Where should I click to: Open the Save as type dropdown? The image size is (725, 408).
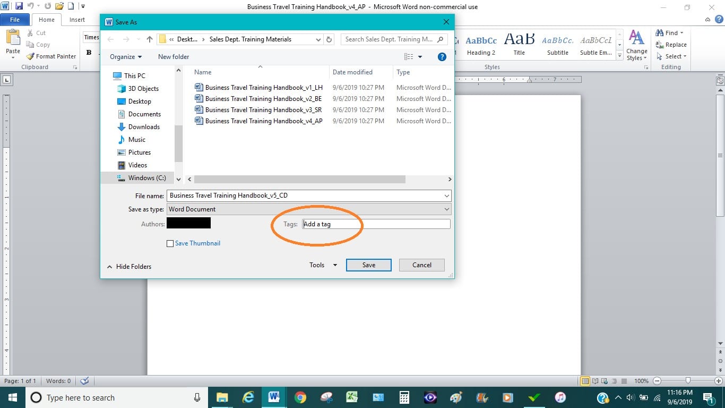coord(446,209)
